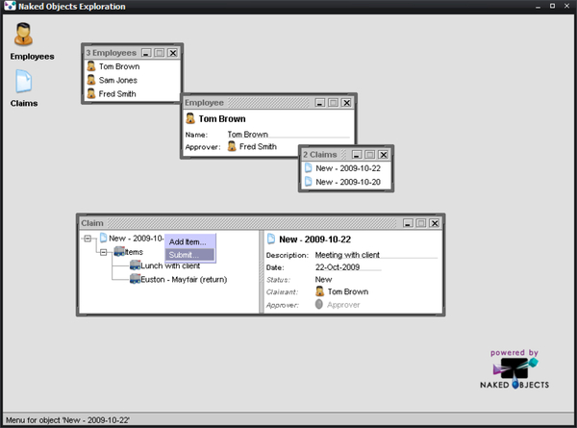Screen dimensions: 577x428
Task: Select Tom Brown in the Employees list
Action: 118,67
